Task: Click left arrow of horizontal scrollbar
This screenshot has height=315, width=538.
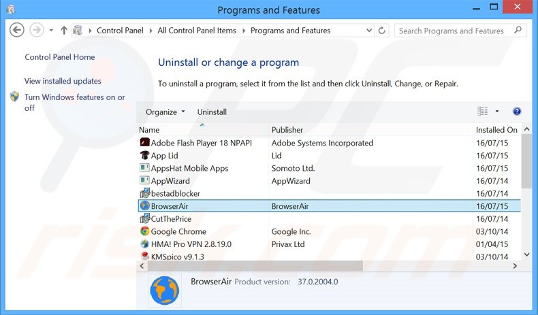Action: coord(142,265)
